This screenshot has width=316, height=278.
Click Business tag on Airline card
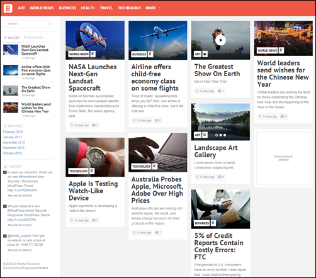tap(139, 54)
